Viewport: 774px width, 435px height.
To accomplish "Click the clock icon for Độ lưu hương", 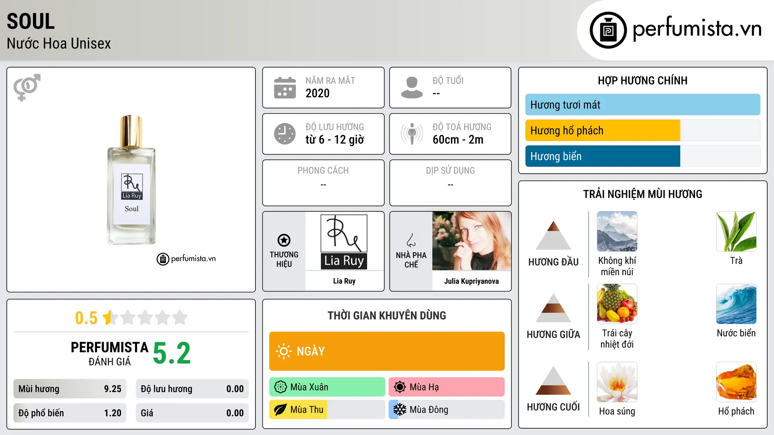I will [x=285, y=134].
